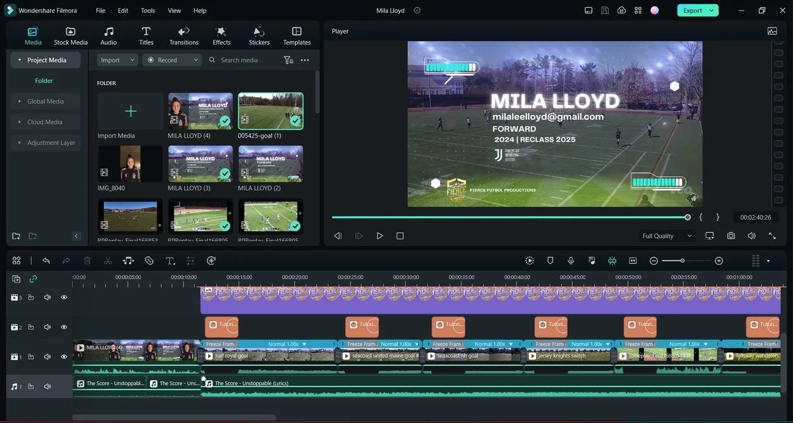Take a snapshot with the camera icon
793x423 pixels.
(731, 235)
